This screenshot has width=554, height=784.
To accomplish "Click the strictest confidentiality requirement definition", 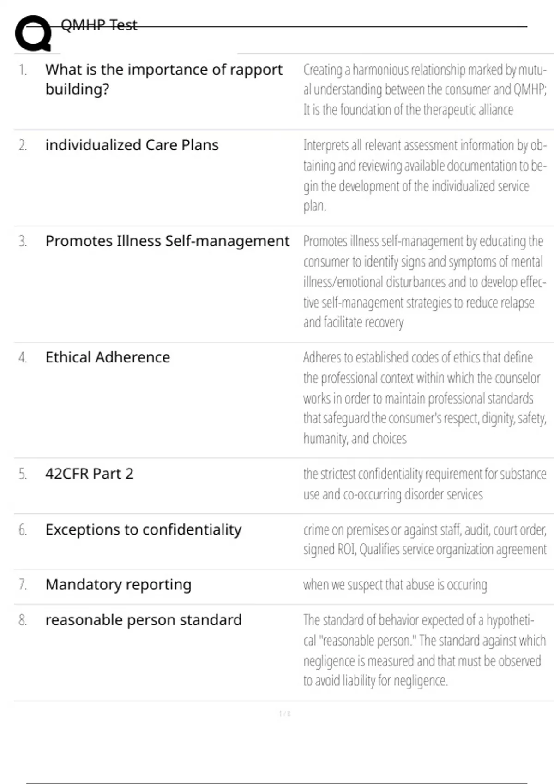I will [425, 484].
